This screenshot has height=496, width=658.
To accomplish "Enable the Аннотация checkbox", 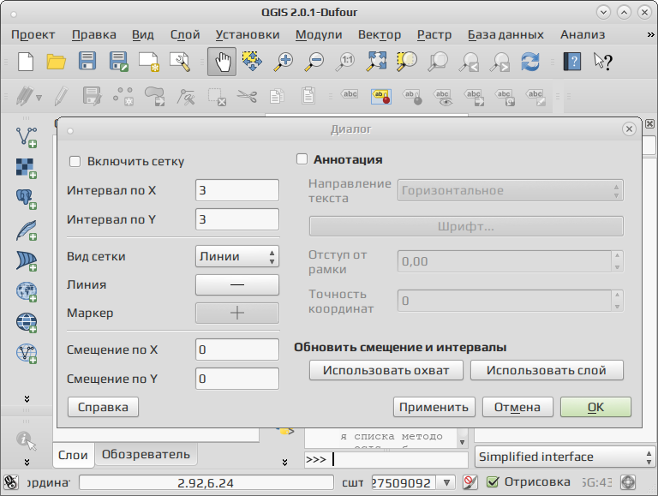I will click(302, 159).
